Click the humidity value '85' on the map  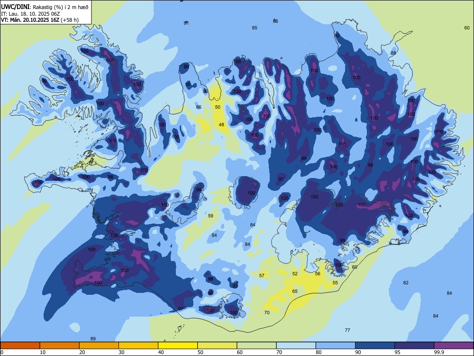point(255,28)
